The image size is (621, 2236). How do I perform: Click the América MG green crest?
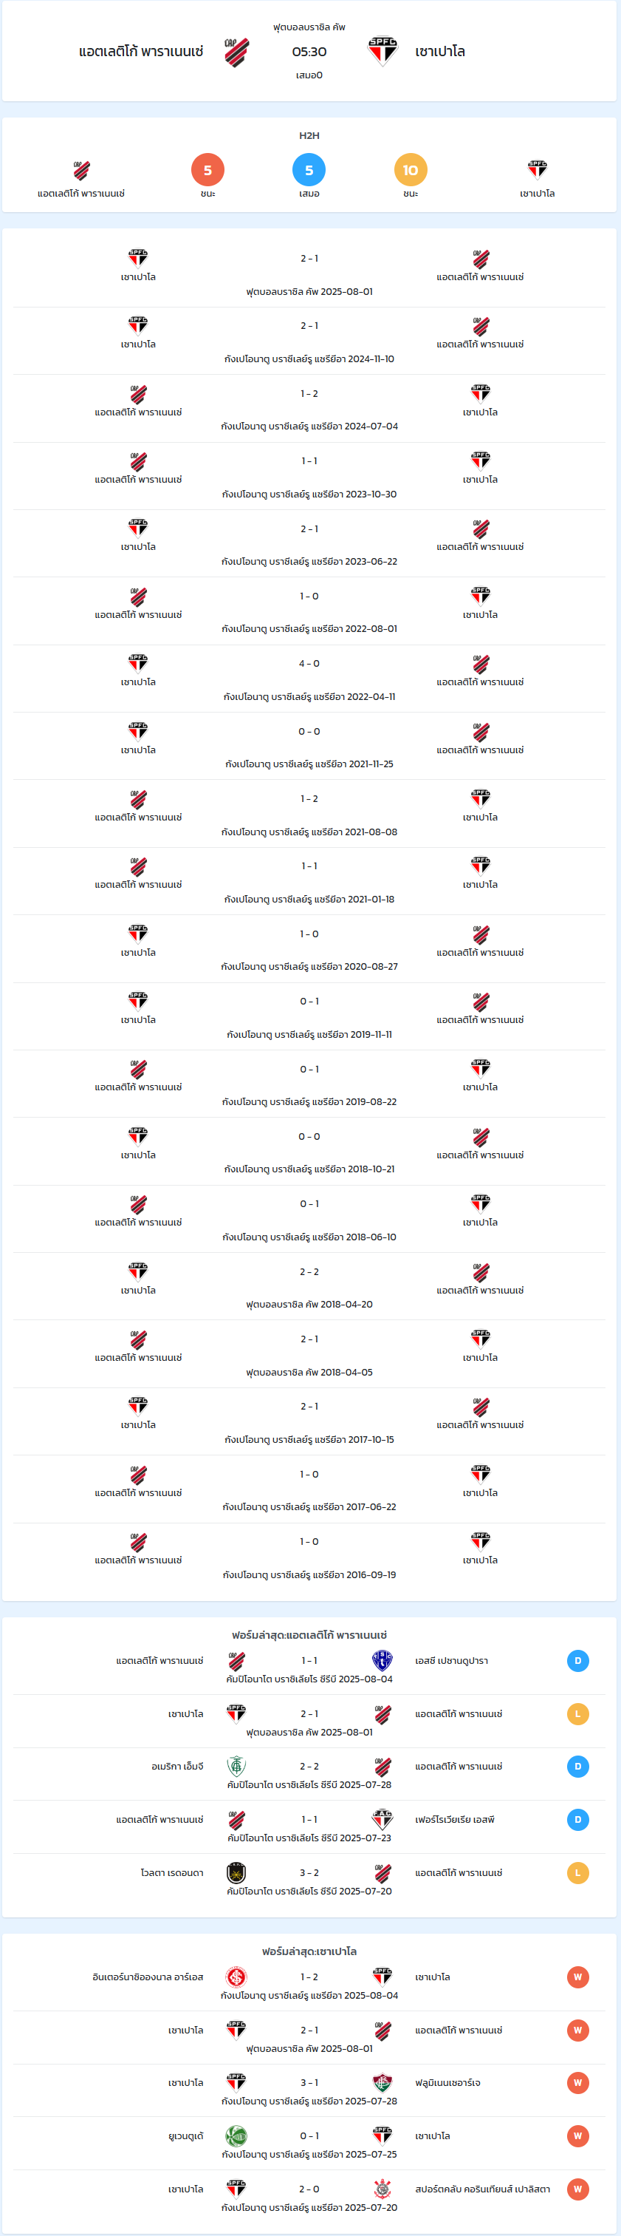[x=236, y=1767]
